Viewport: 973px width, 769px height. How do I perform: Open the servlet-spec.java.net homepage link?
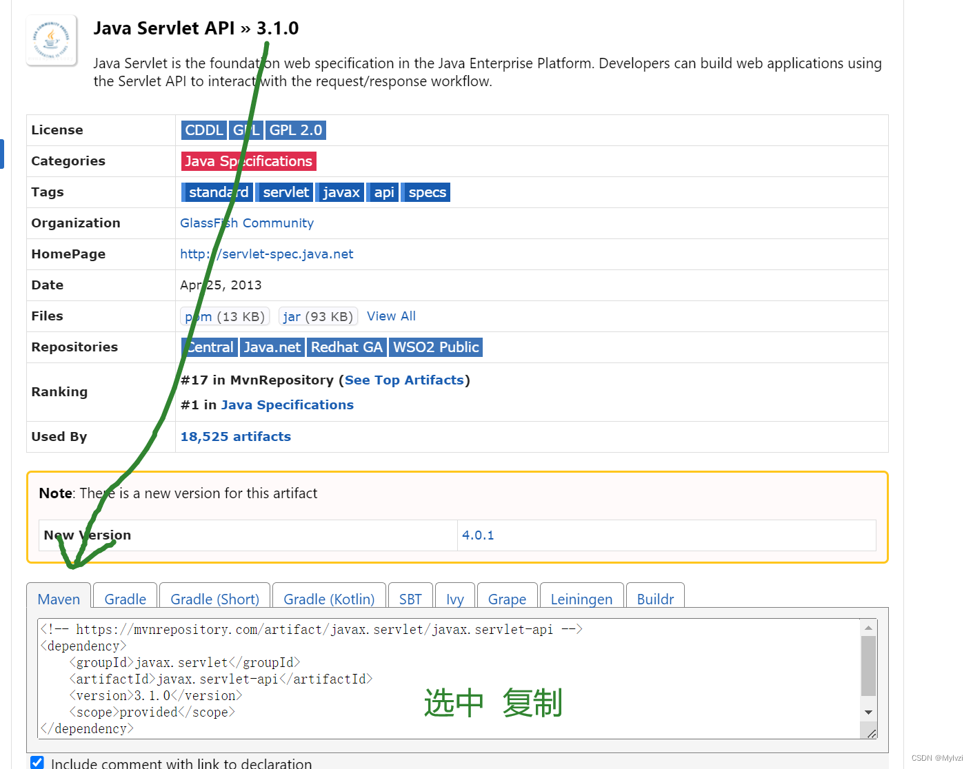click(x=266, y=254)
